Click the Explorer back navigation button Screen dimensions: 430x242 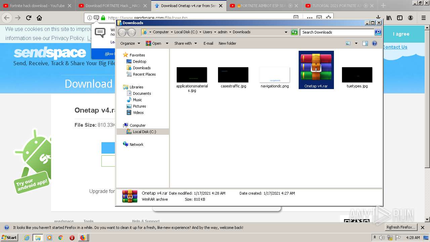tap(122, 32)
